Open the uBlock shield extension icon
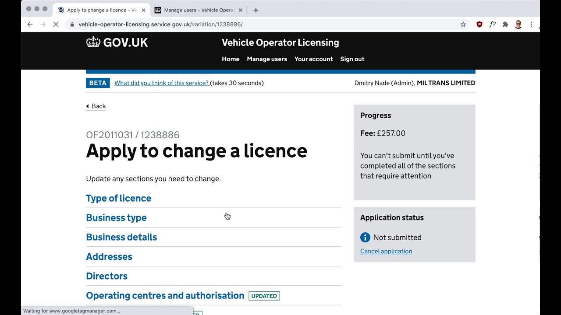Screen dimensions: 561x315 pyautogui.click(x=479, y=24)
